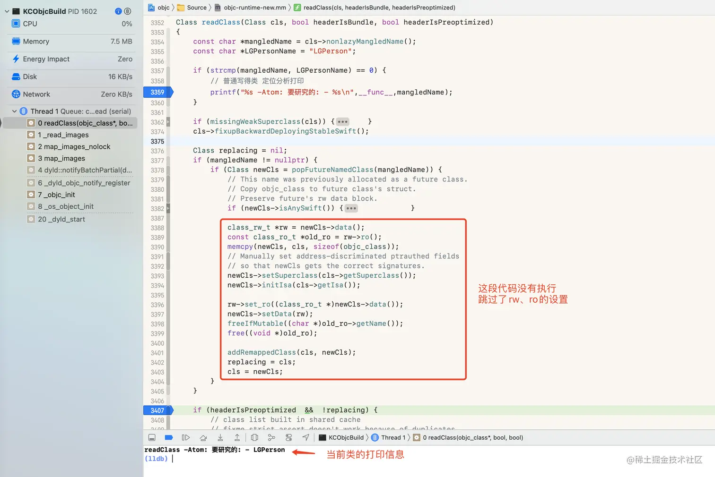Click objc-runtime-new.mm in jump bar
The image size is (715, 477).
[250, 8]
